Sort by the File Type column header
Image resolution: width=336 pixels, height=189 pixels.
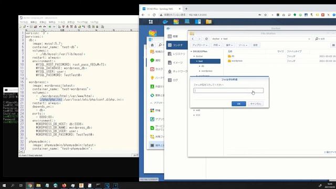(294, 51)
